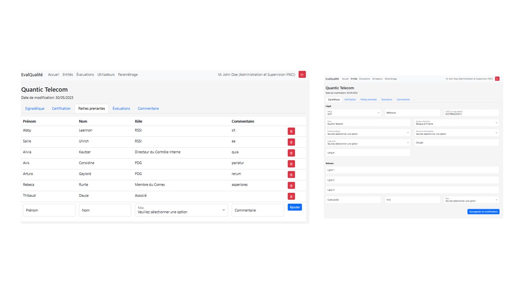Screen dimensions: 524x294
Task: Click the surname cell 'Kautzer'
Action: pyautogui.click(x=85, y=152)
